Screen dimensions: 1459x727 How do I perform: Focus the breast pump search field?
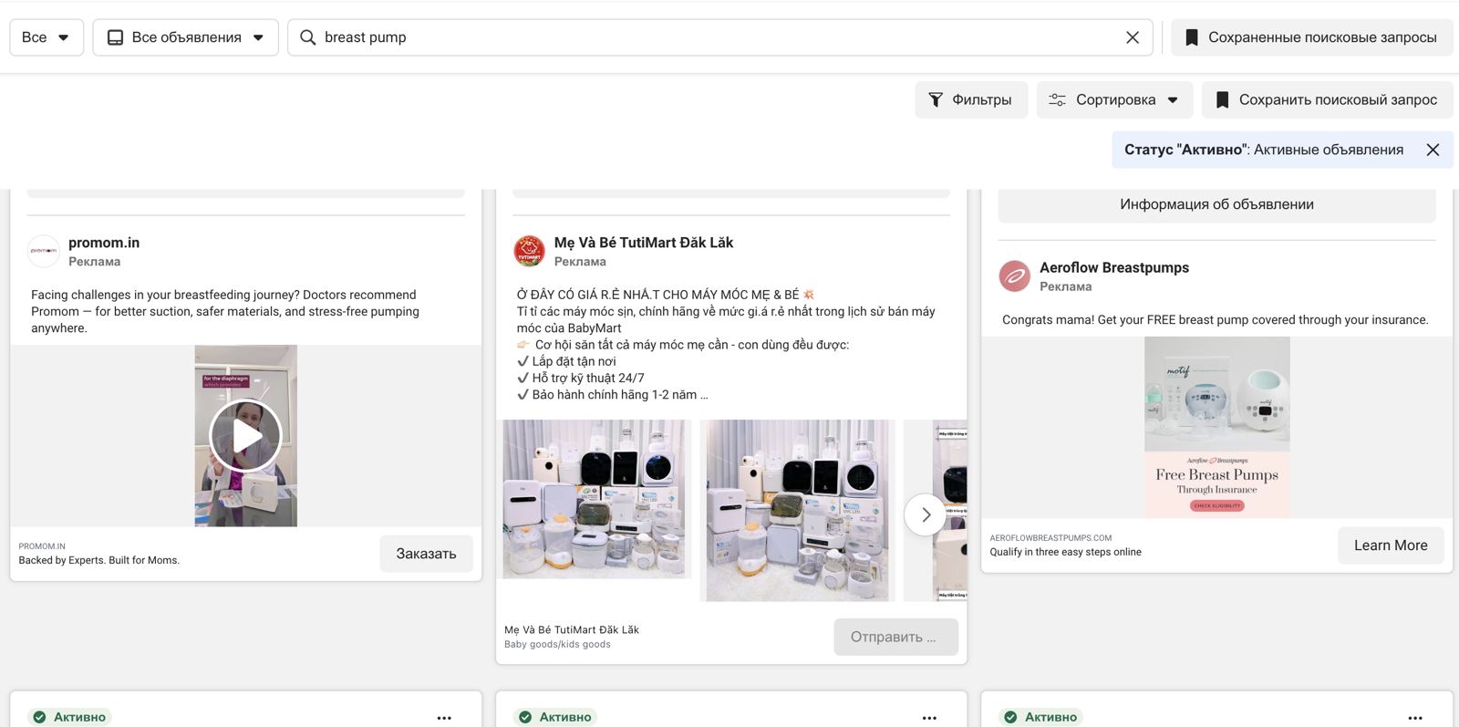coord(719,37)
